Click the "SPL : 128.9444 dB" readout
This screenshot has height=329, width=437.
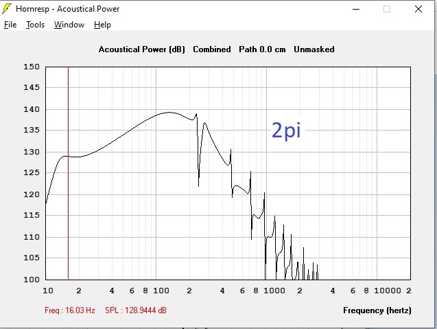point(136,310)
